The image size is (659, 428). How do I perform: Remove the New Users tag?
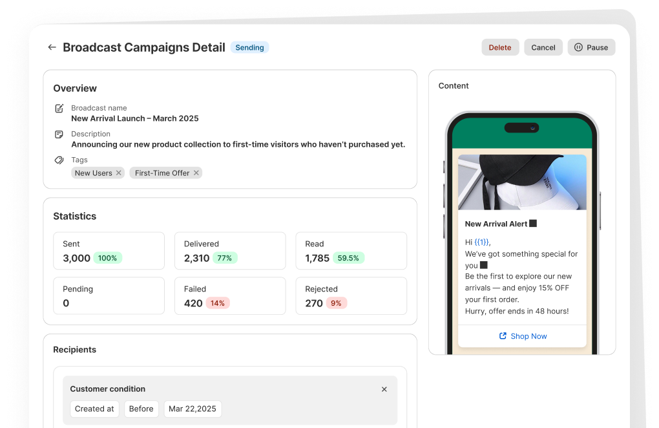pos(119,173)
